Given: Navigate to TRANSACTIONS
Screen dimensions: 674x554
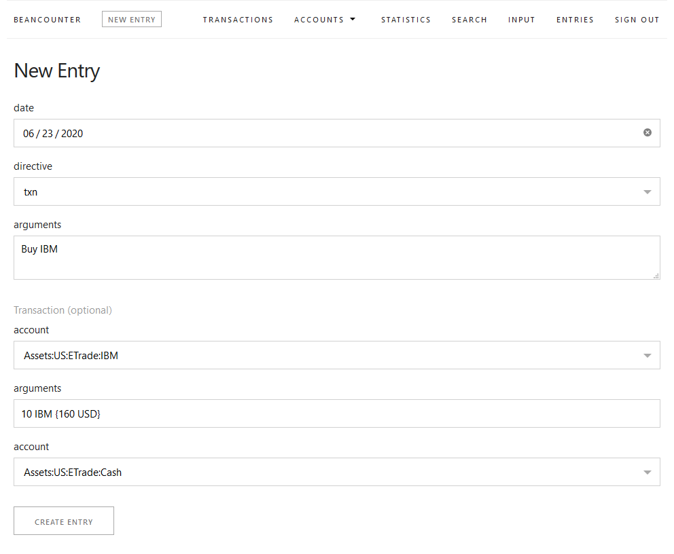Looking at the screenshot, I should pos(238,19).
